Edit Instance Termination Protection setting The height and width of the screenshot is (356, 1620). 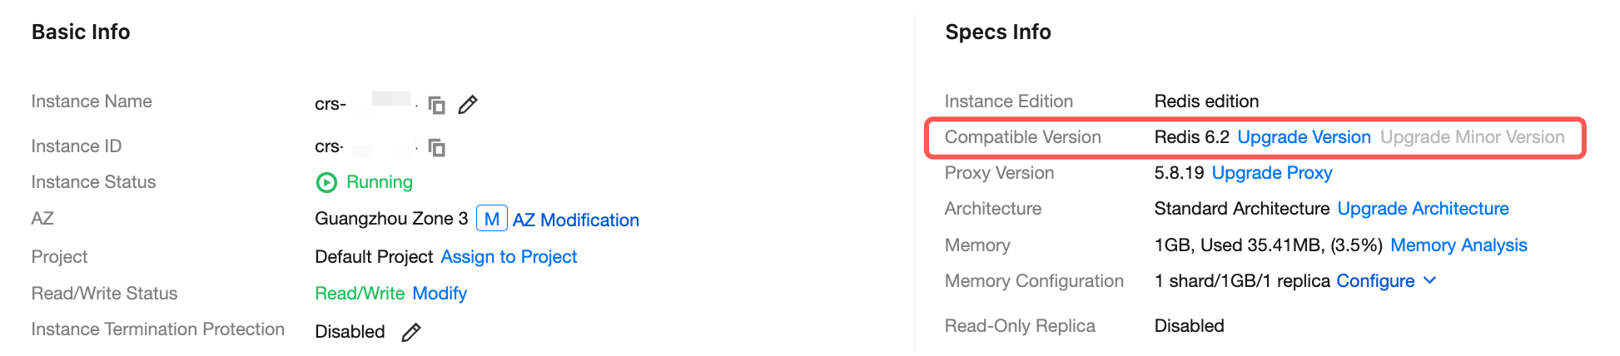pyautogui.click(x=411, y=333)
